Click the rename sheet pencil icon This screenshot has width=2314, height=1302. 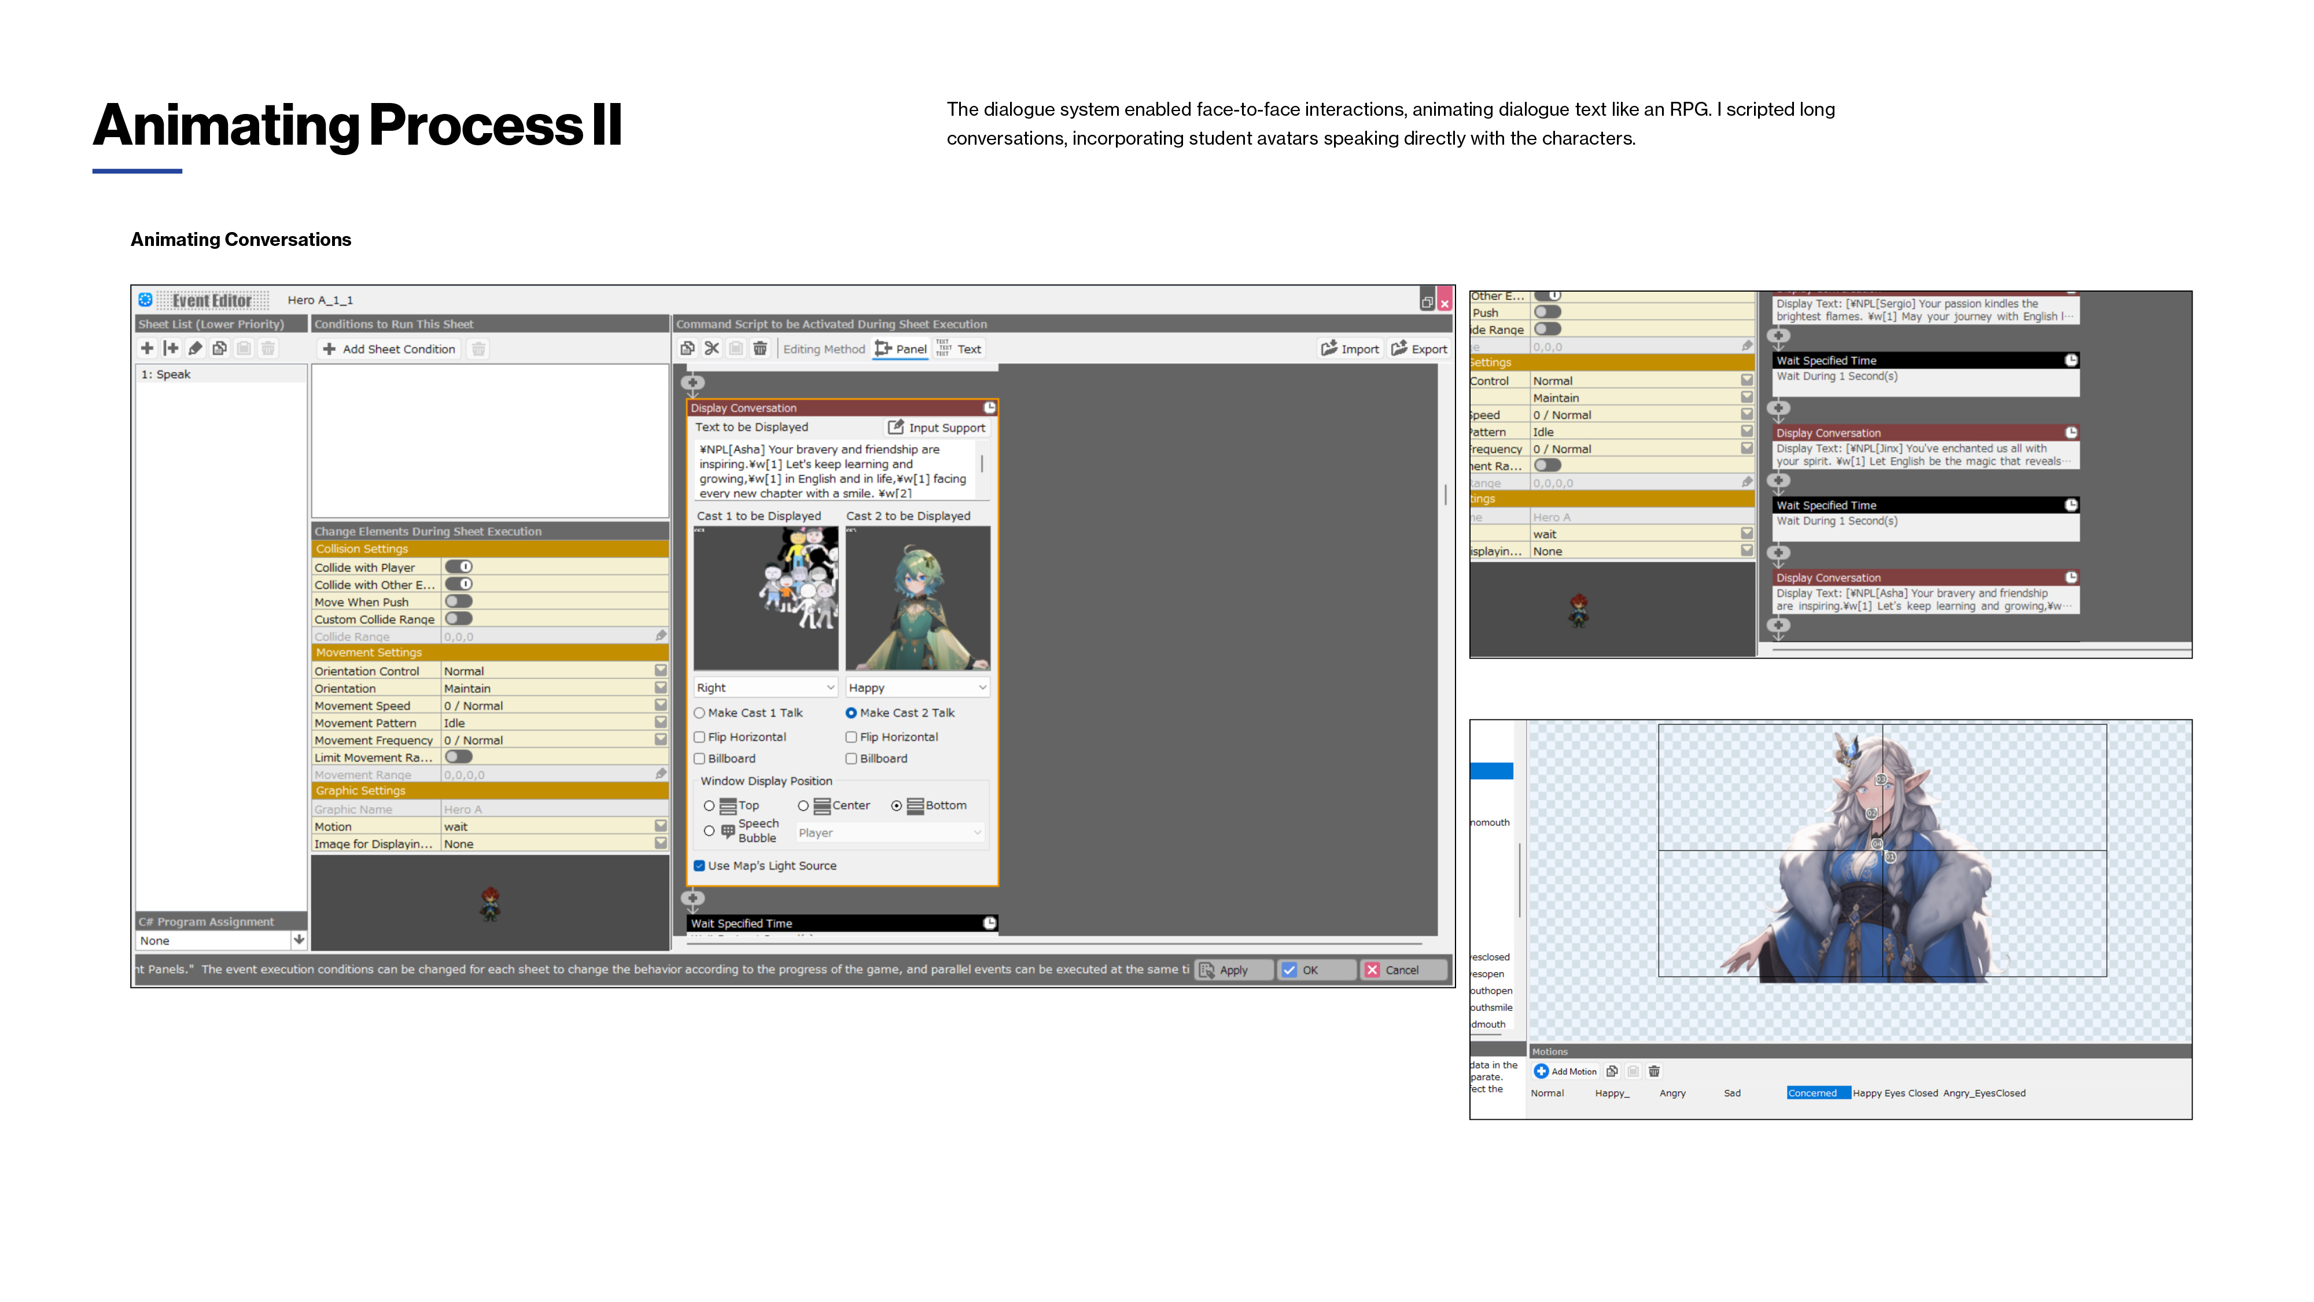pos(195,348)
